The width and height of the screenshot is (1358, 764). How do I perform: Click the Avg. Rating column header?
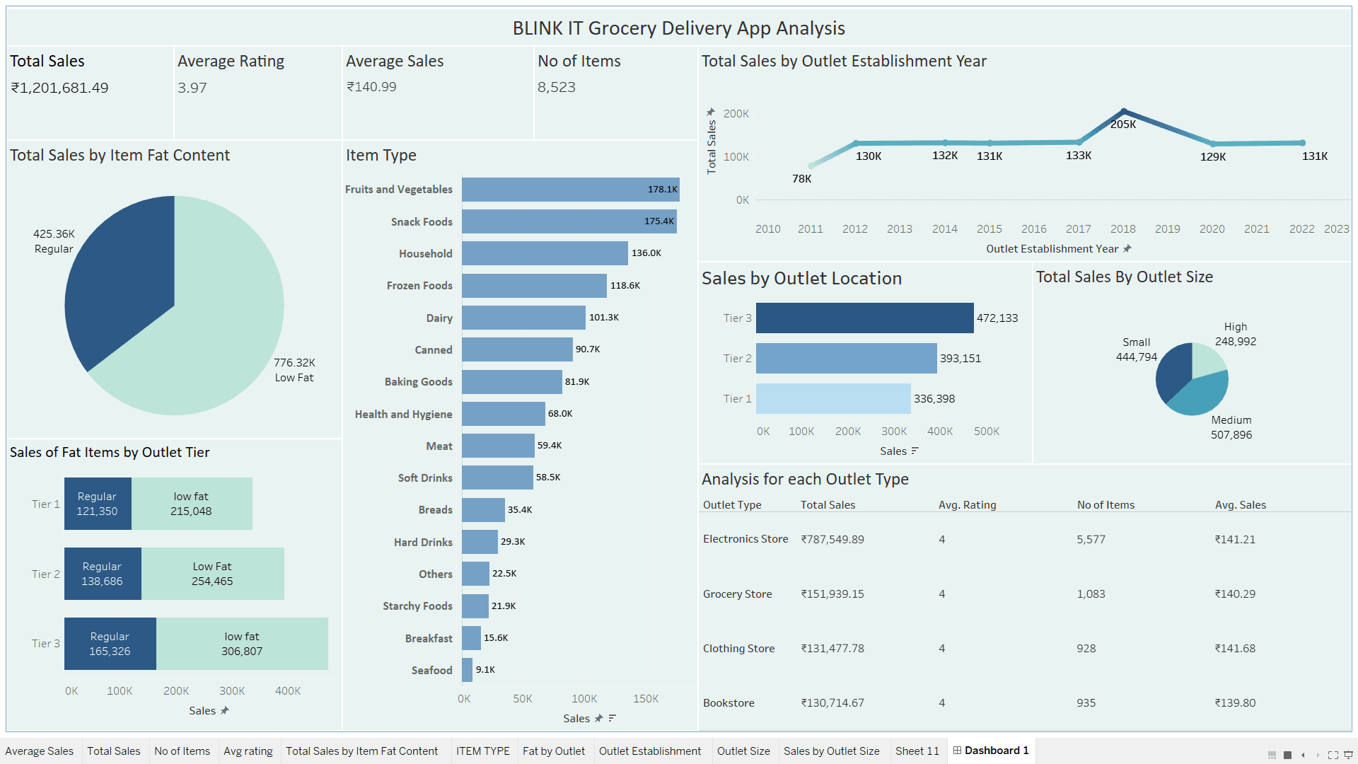click(967, 505)
